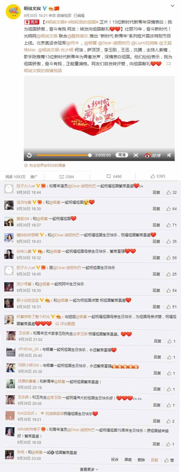Select the 推广 promote tab under the post

point(34,177)
